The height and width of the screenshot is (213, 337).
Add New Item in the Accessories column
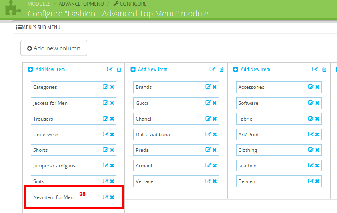coord(252,69)
